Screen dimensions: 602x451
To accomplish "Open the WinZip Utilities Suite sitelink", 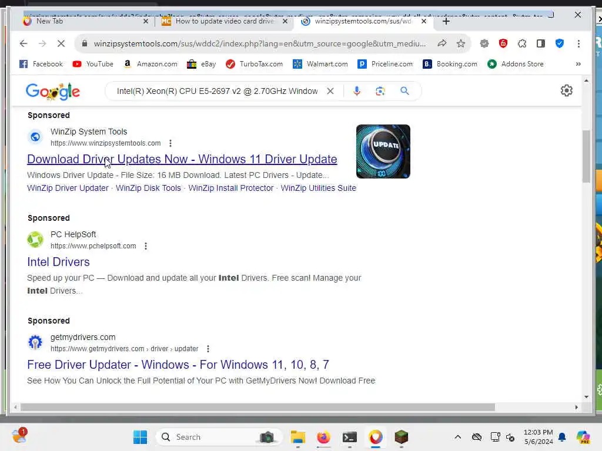I will click(x=318, y=189).
